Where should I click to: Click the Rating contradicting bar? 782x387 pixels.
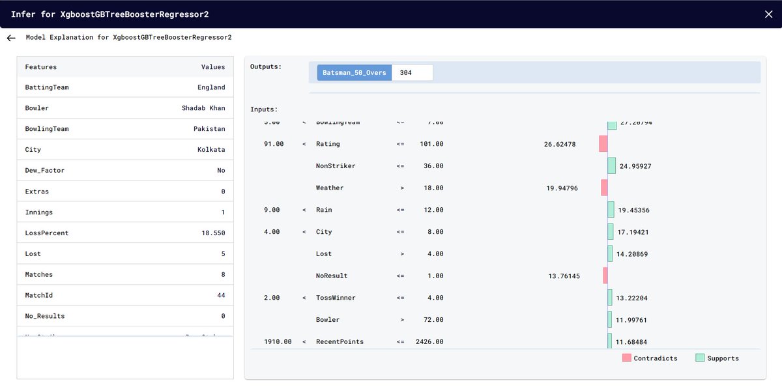pos(602,143)
